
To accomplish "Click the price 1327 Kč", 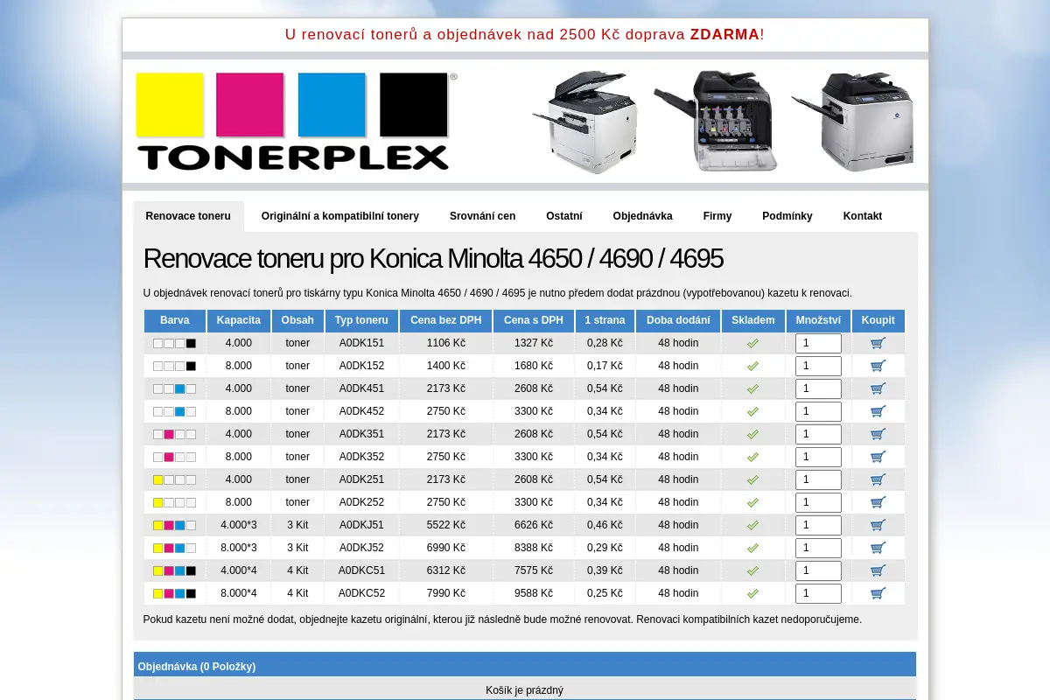I will (x=534, y=343).
